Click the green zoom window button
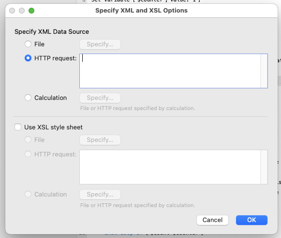This screenshot has height=238, width=281. tap(31, 11)
